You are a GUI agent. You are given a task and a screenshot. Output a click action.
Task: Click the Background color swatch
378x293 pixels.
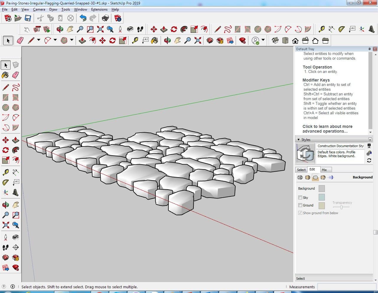[x=322, y=188]
